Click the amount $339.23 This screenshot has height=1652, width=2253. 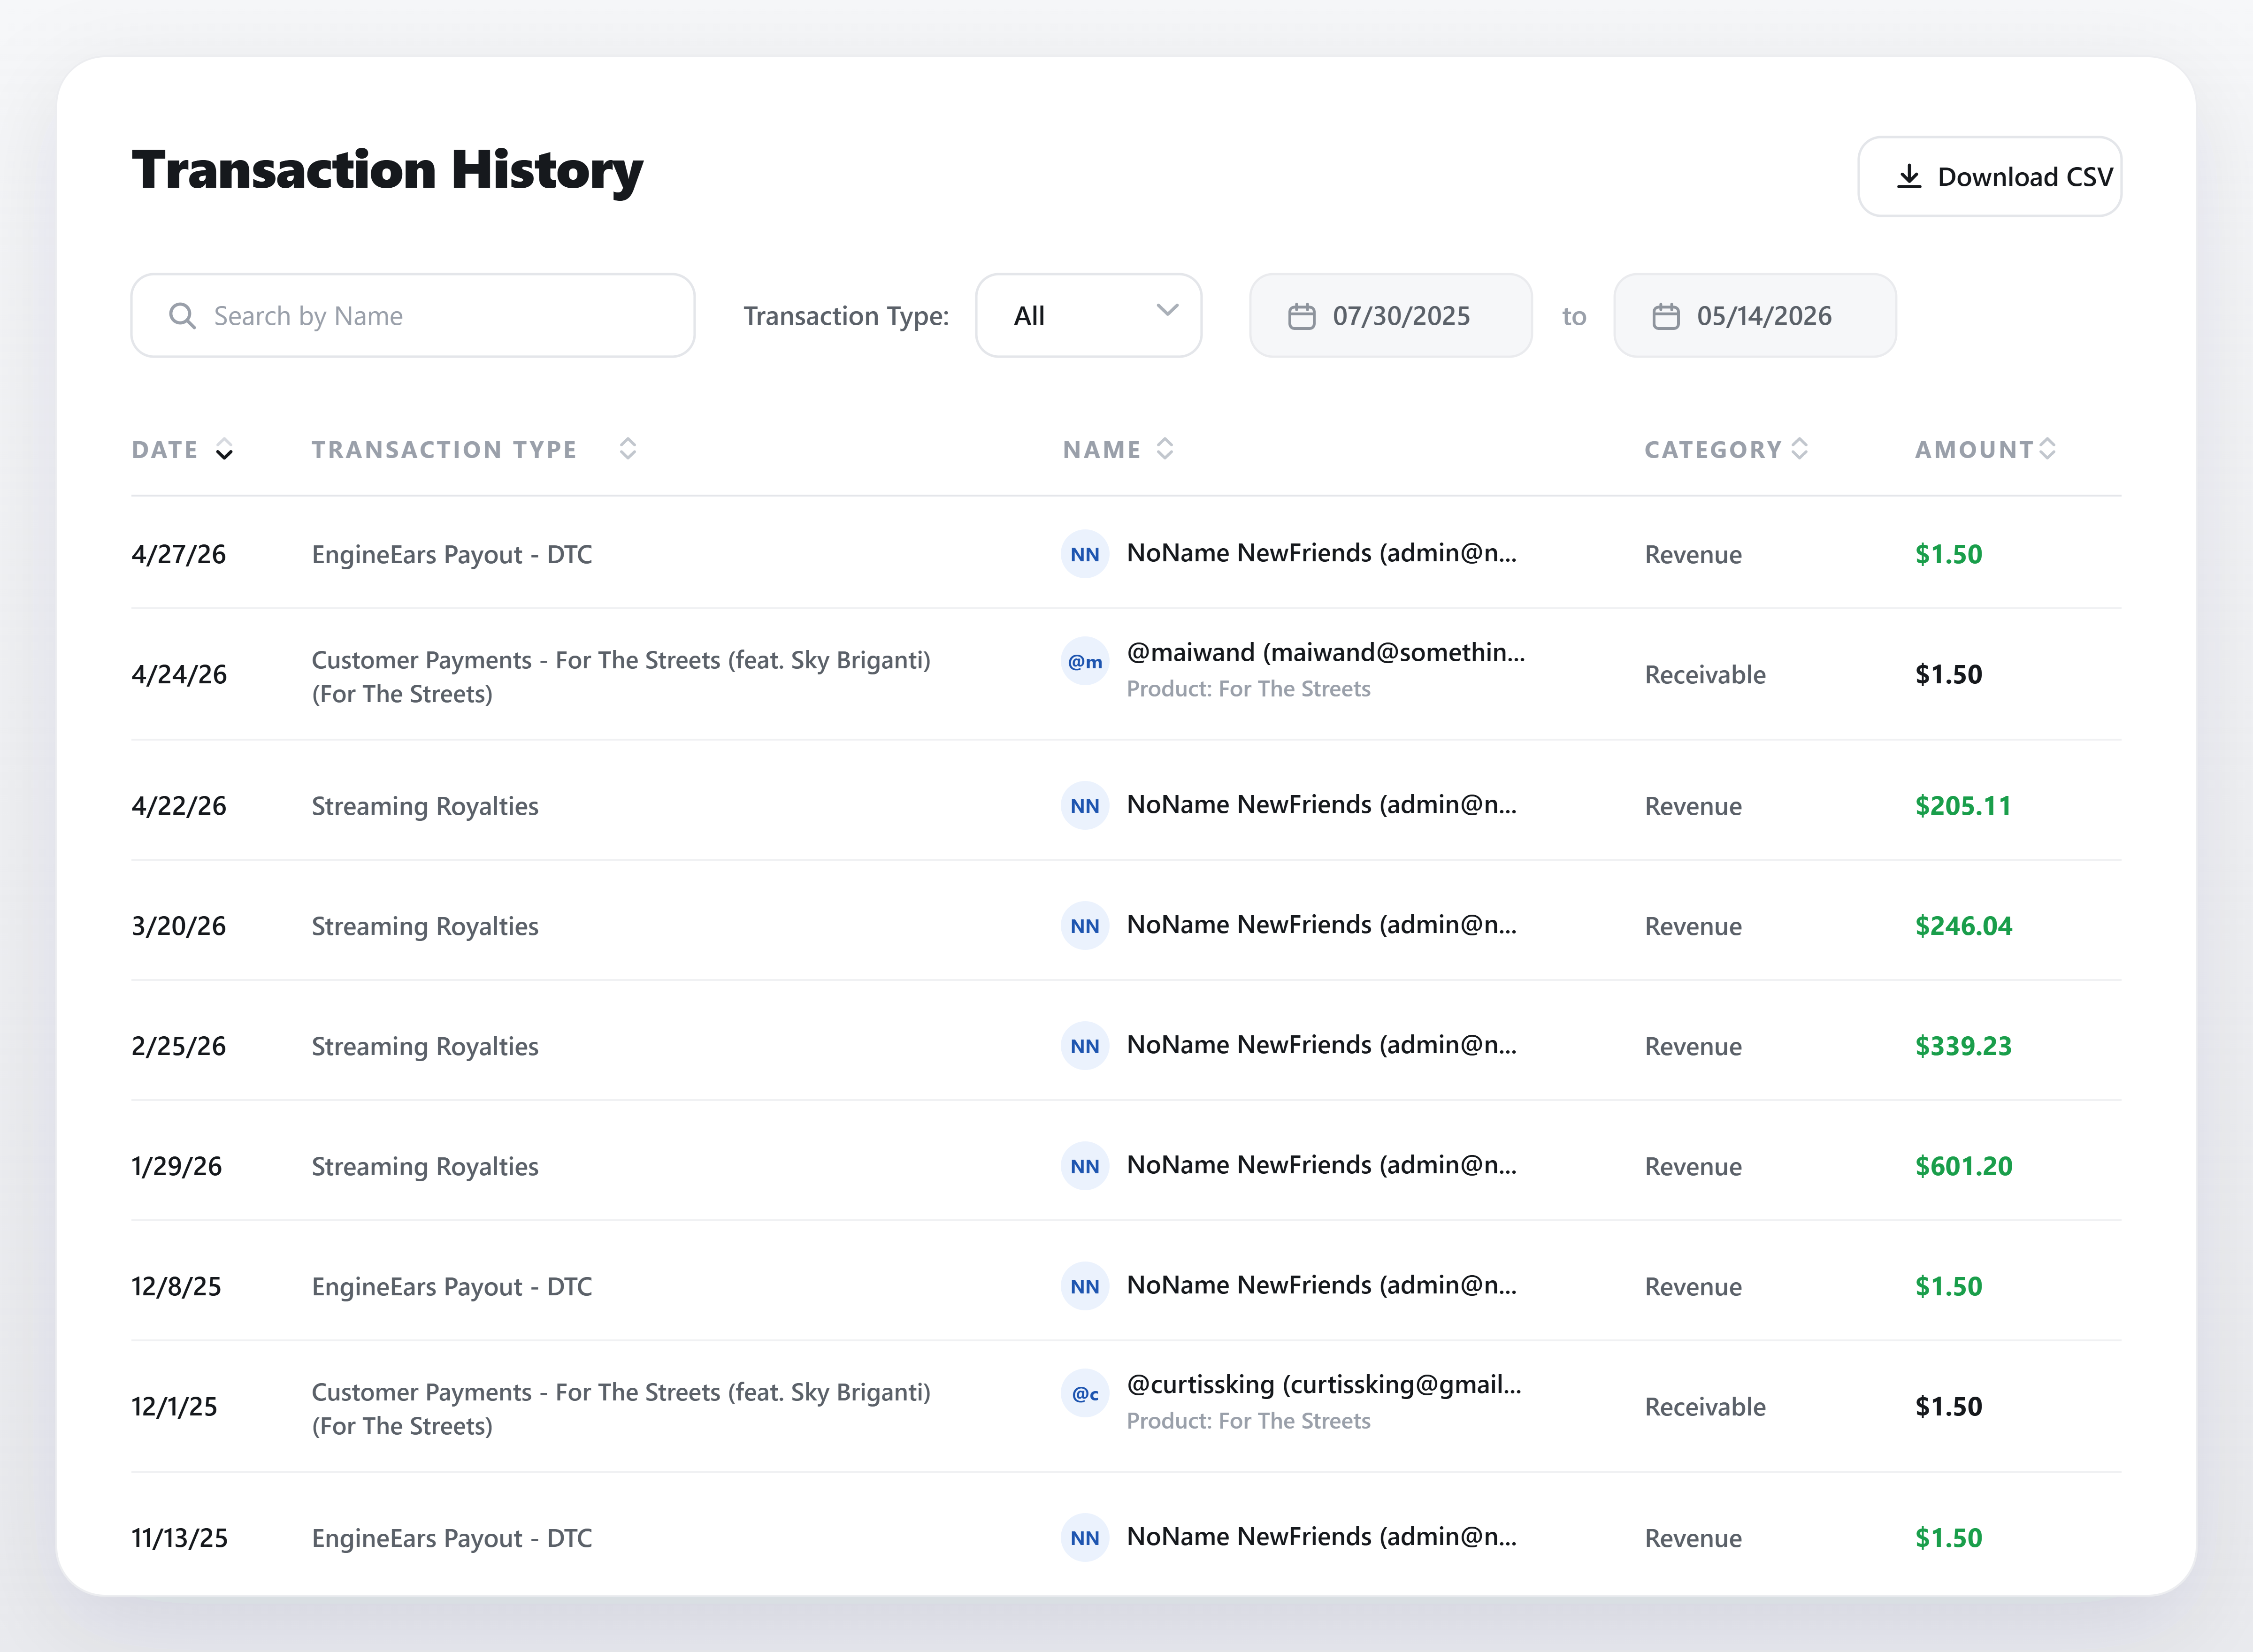pyautogui.click(x=1963, y=1046)
